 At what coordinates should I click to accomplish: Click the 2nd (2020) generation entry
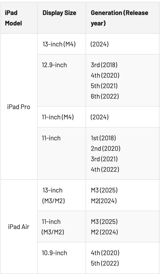click(x=106, y=149)
